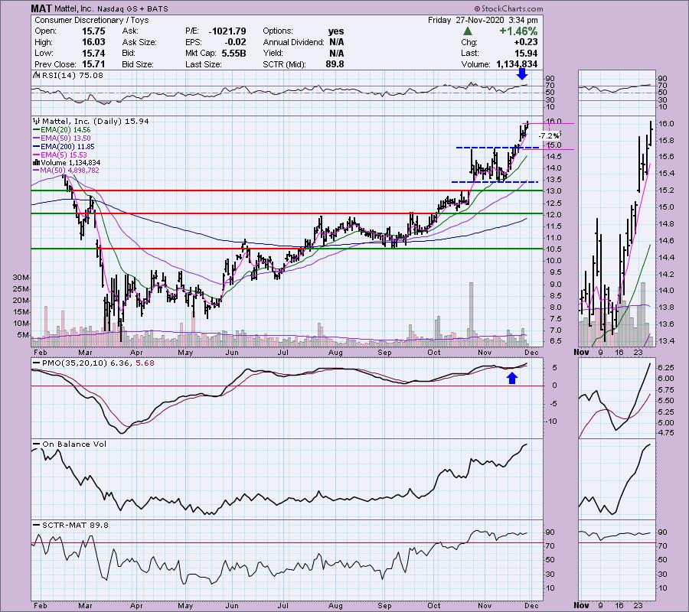Viewport: 689px width, 612px height.
Task: Click the Low value 15.74
Action: pyautogui.click(x=93, y=53)
